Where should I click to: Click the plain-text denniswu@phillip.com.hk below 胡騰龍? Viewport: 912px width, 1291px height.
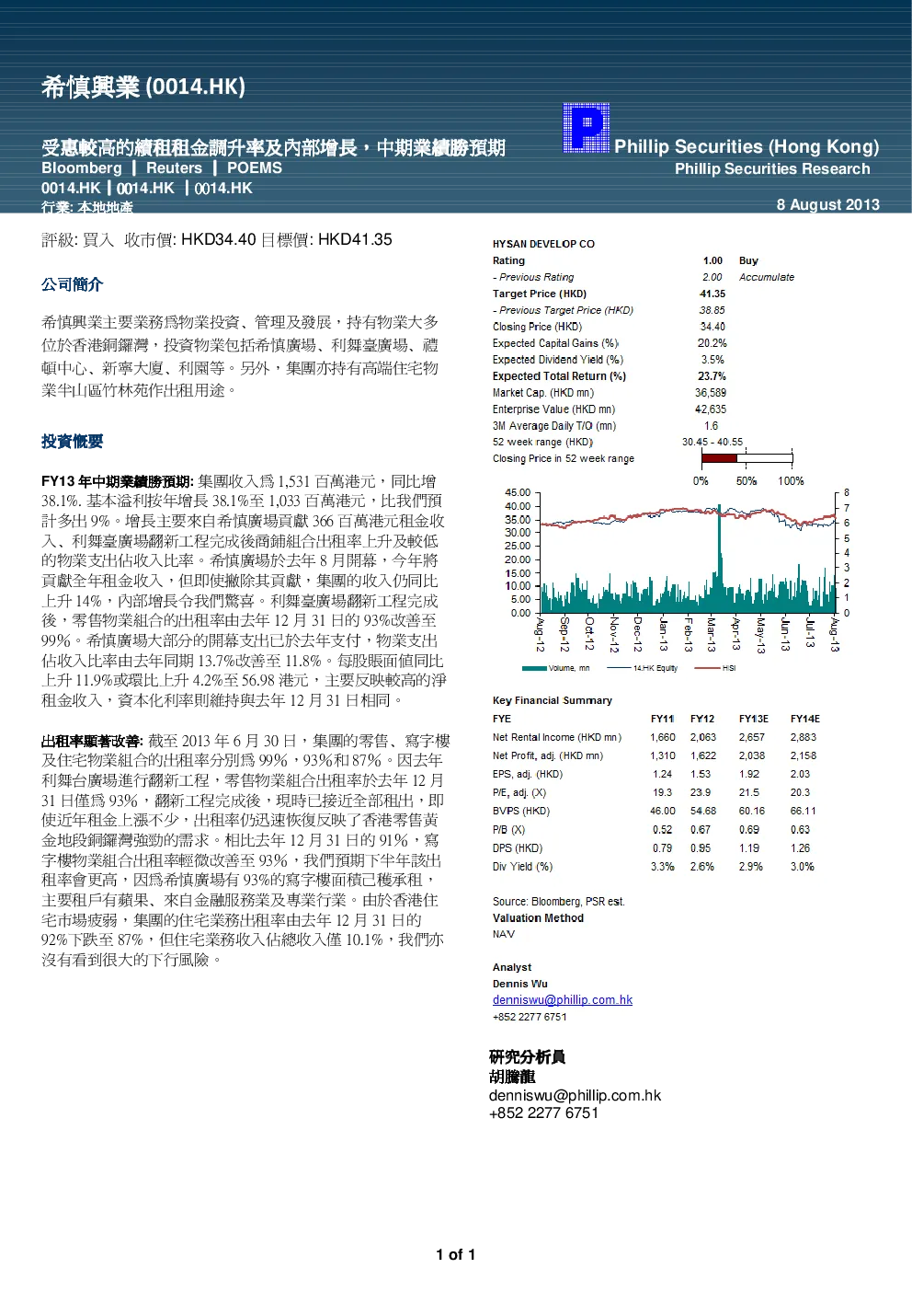(576, 1095)
